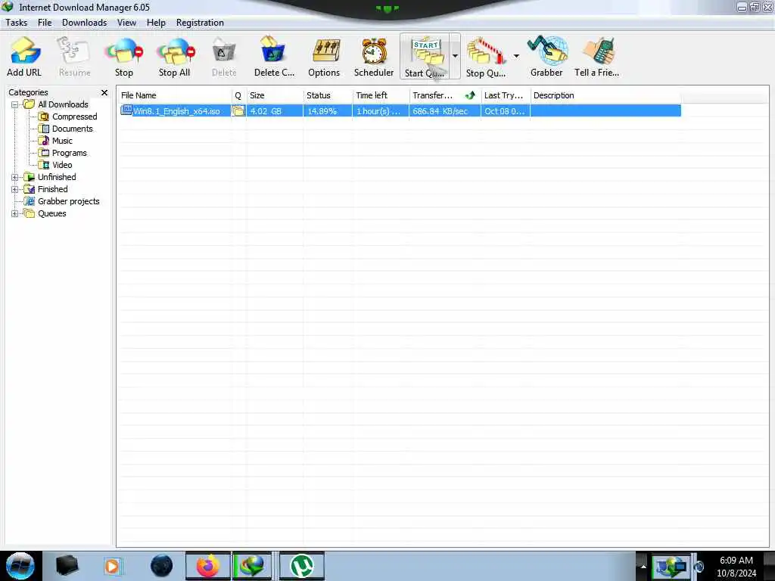Click the Delete Completed toolbar icon

point(274,56)
